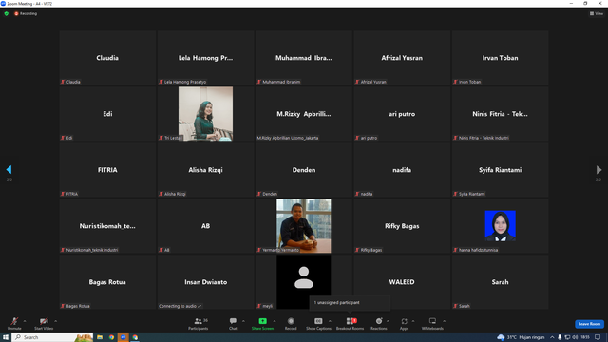This screenshot has width=608, height=342.
Task: Open Reactions menu
Action: point(379,323)
